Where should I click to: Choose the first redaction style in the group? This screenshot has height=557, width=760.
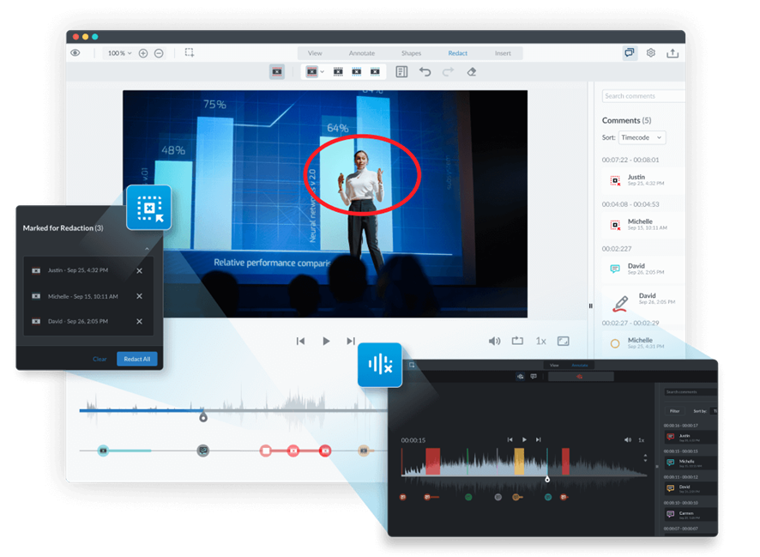(311, 72)
